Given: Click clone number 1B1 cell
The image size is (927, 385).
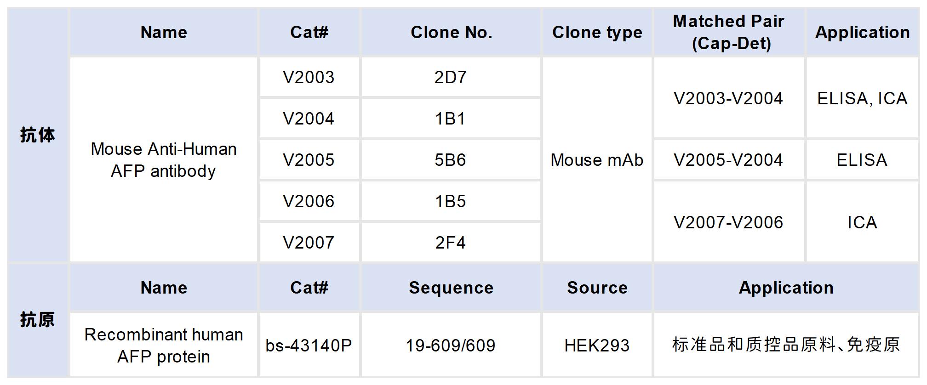Looking at the screenshot, I should click(x=451, y=119).
